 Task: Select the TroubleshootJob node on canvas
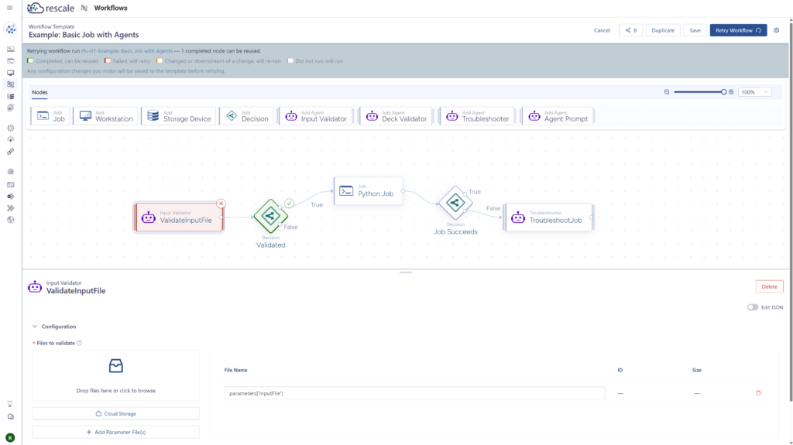coord(549,217)
